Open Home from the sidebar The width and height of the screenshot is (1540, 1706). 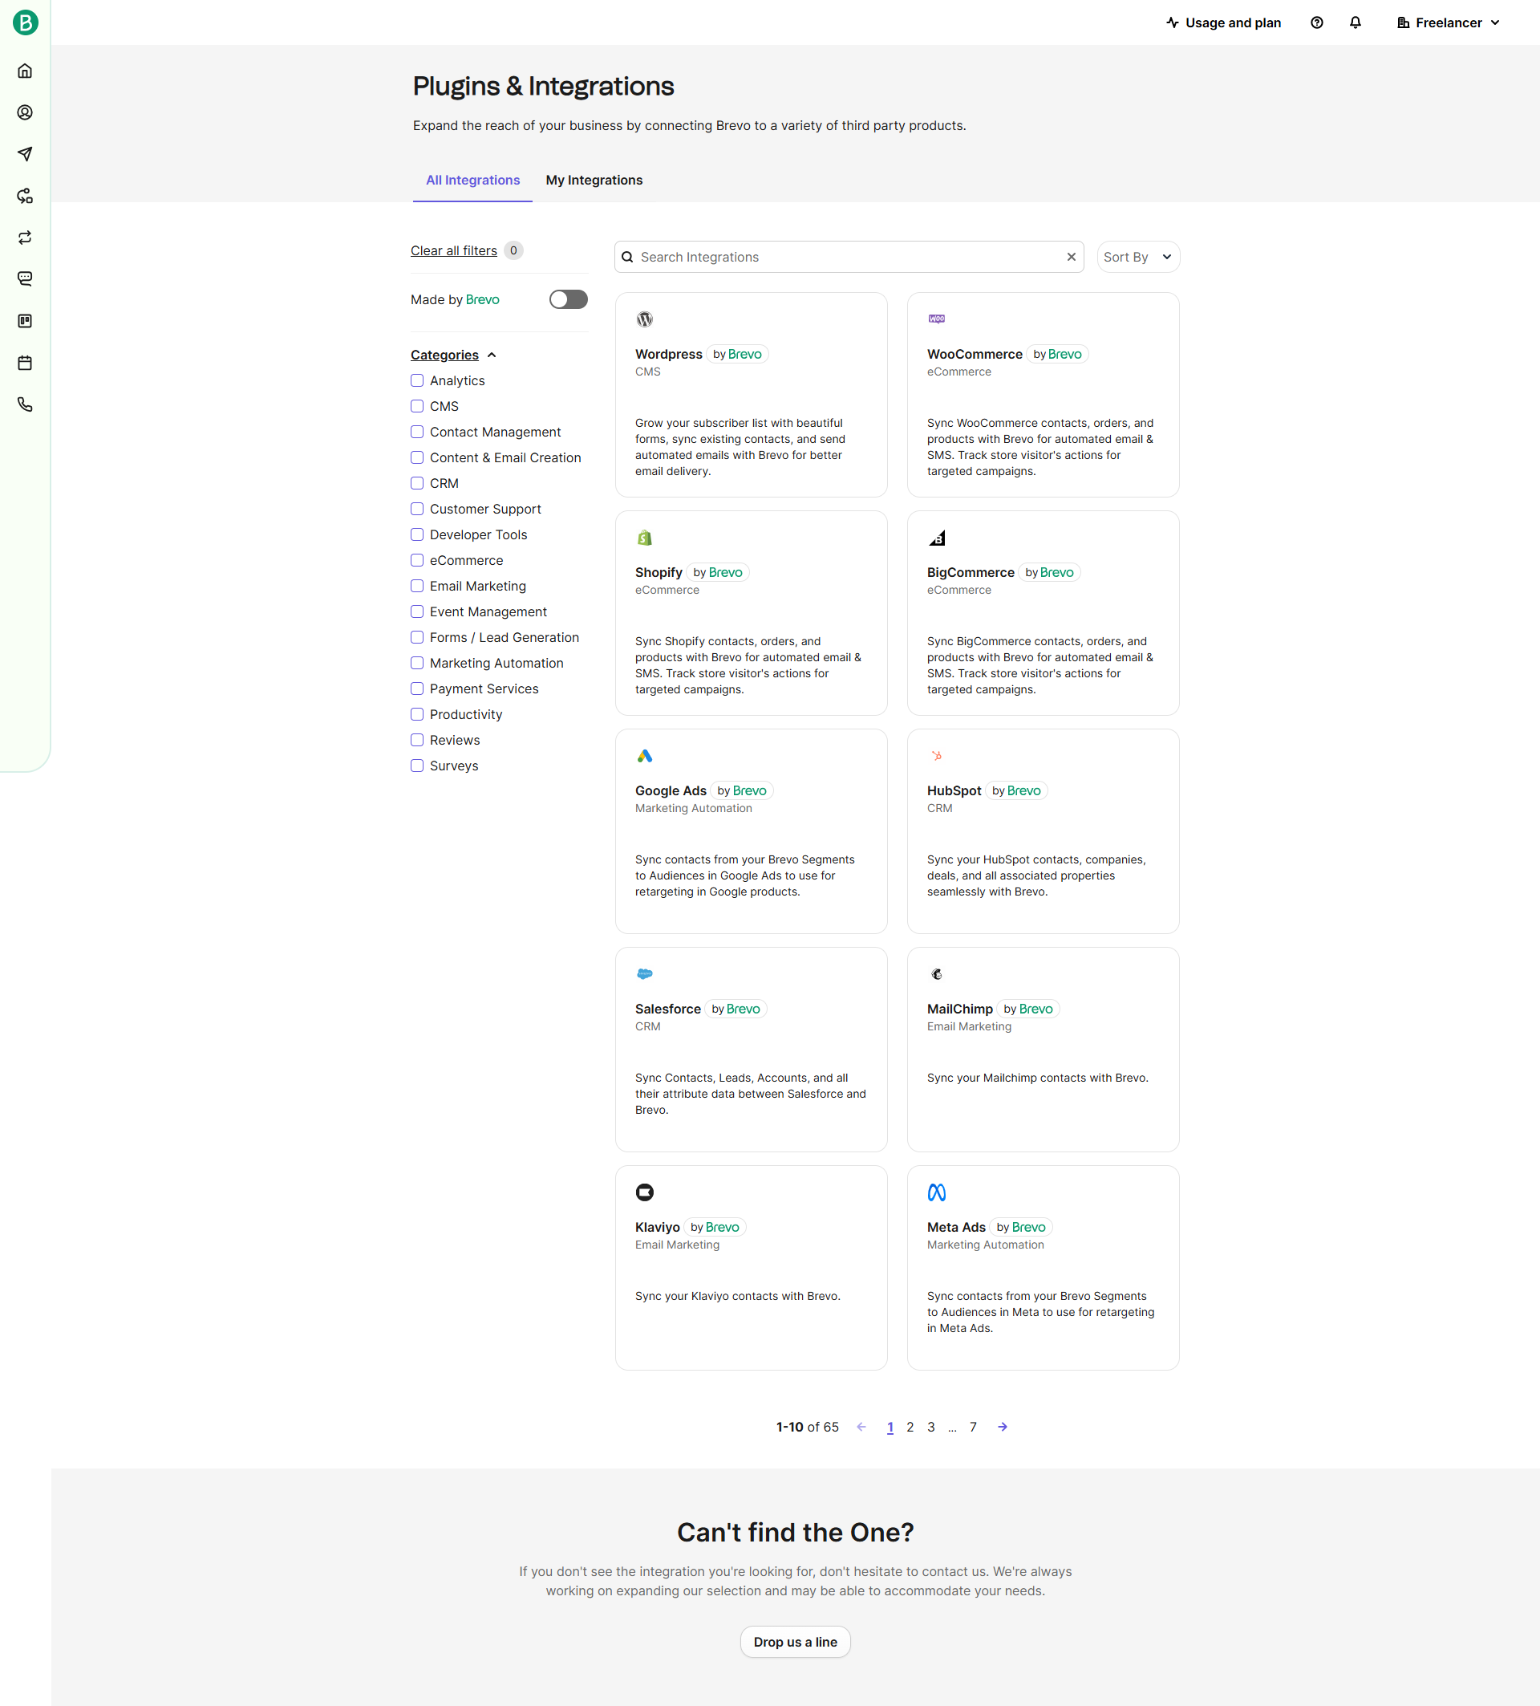[26, 71]
